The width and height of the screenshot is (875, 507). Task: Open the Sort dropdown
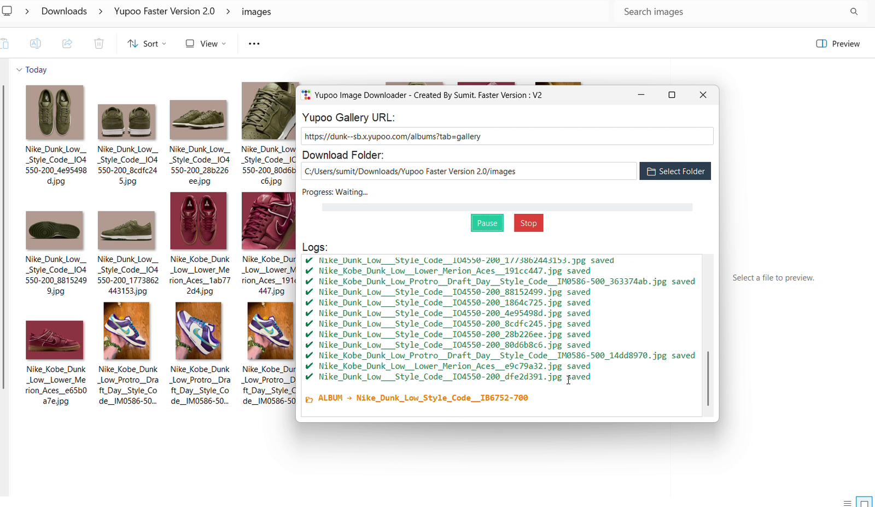pos(147,44)
